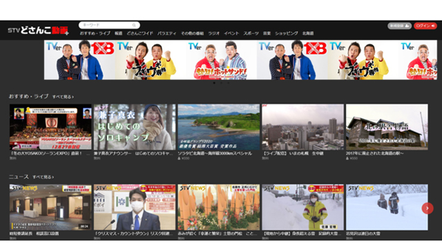Click the search magnifier icon
The image size is (442, 248).
click(x=134, y=25)
